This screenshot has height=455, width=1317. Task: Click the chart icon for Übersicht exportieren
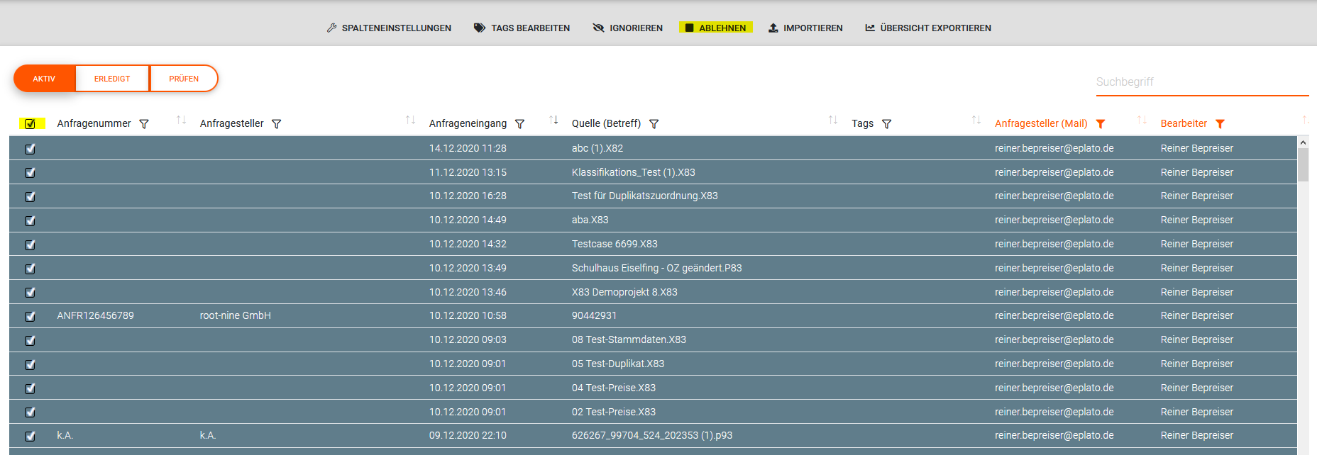pos(870,28)
